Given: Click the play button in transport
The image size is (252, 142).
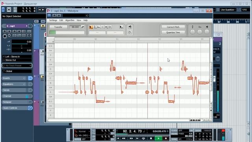Looking at the screenshot, I should point(158,138).
